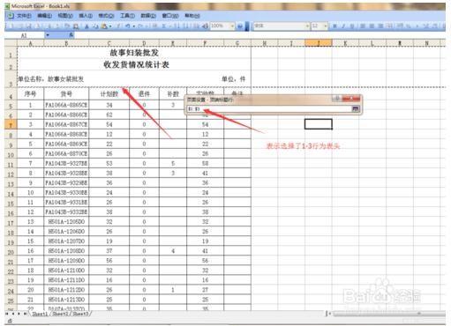Click the Underline formatting icon

pyautogui.click(x=352, y=26)
